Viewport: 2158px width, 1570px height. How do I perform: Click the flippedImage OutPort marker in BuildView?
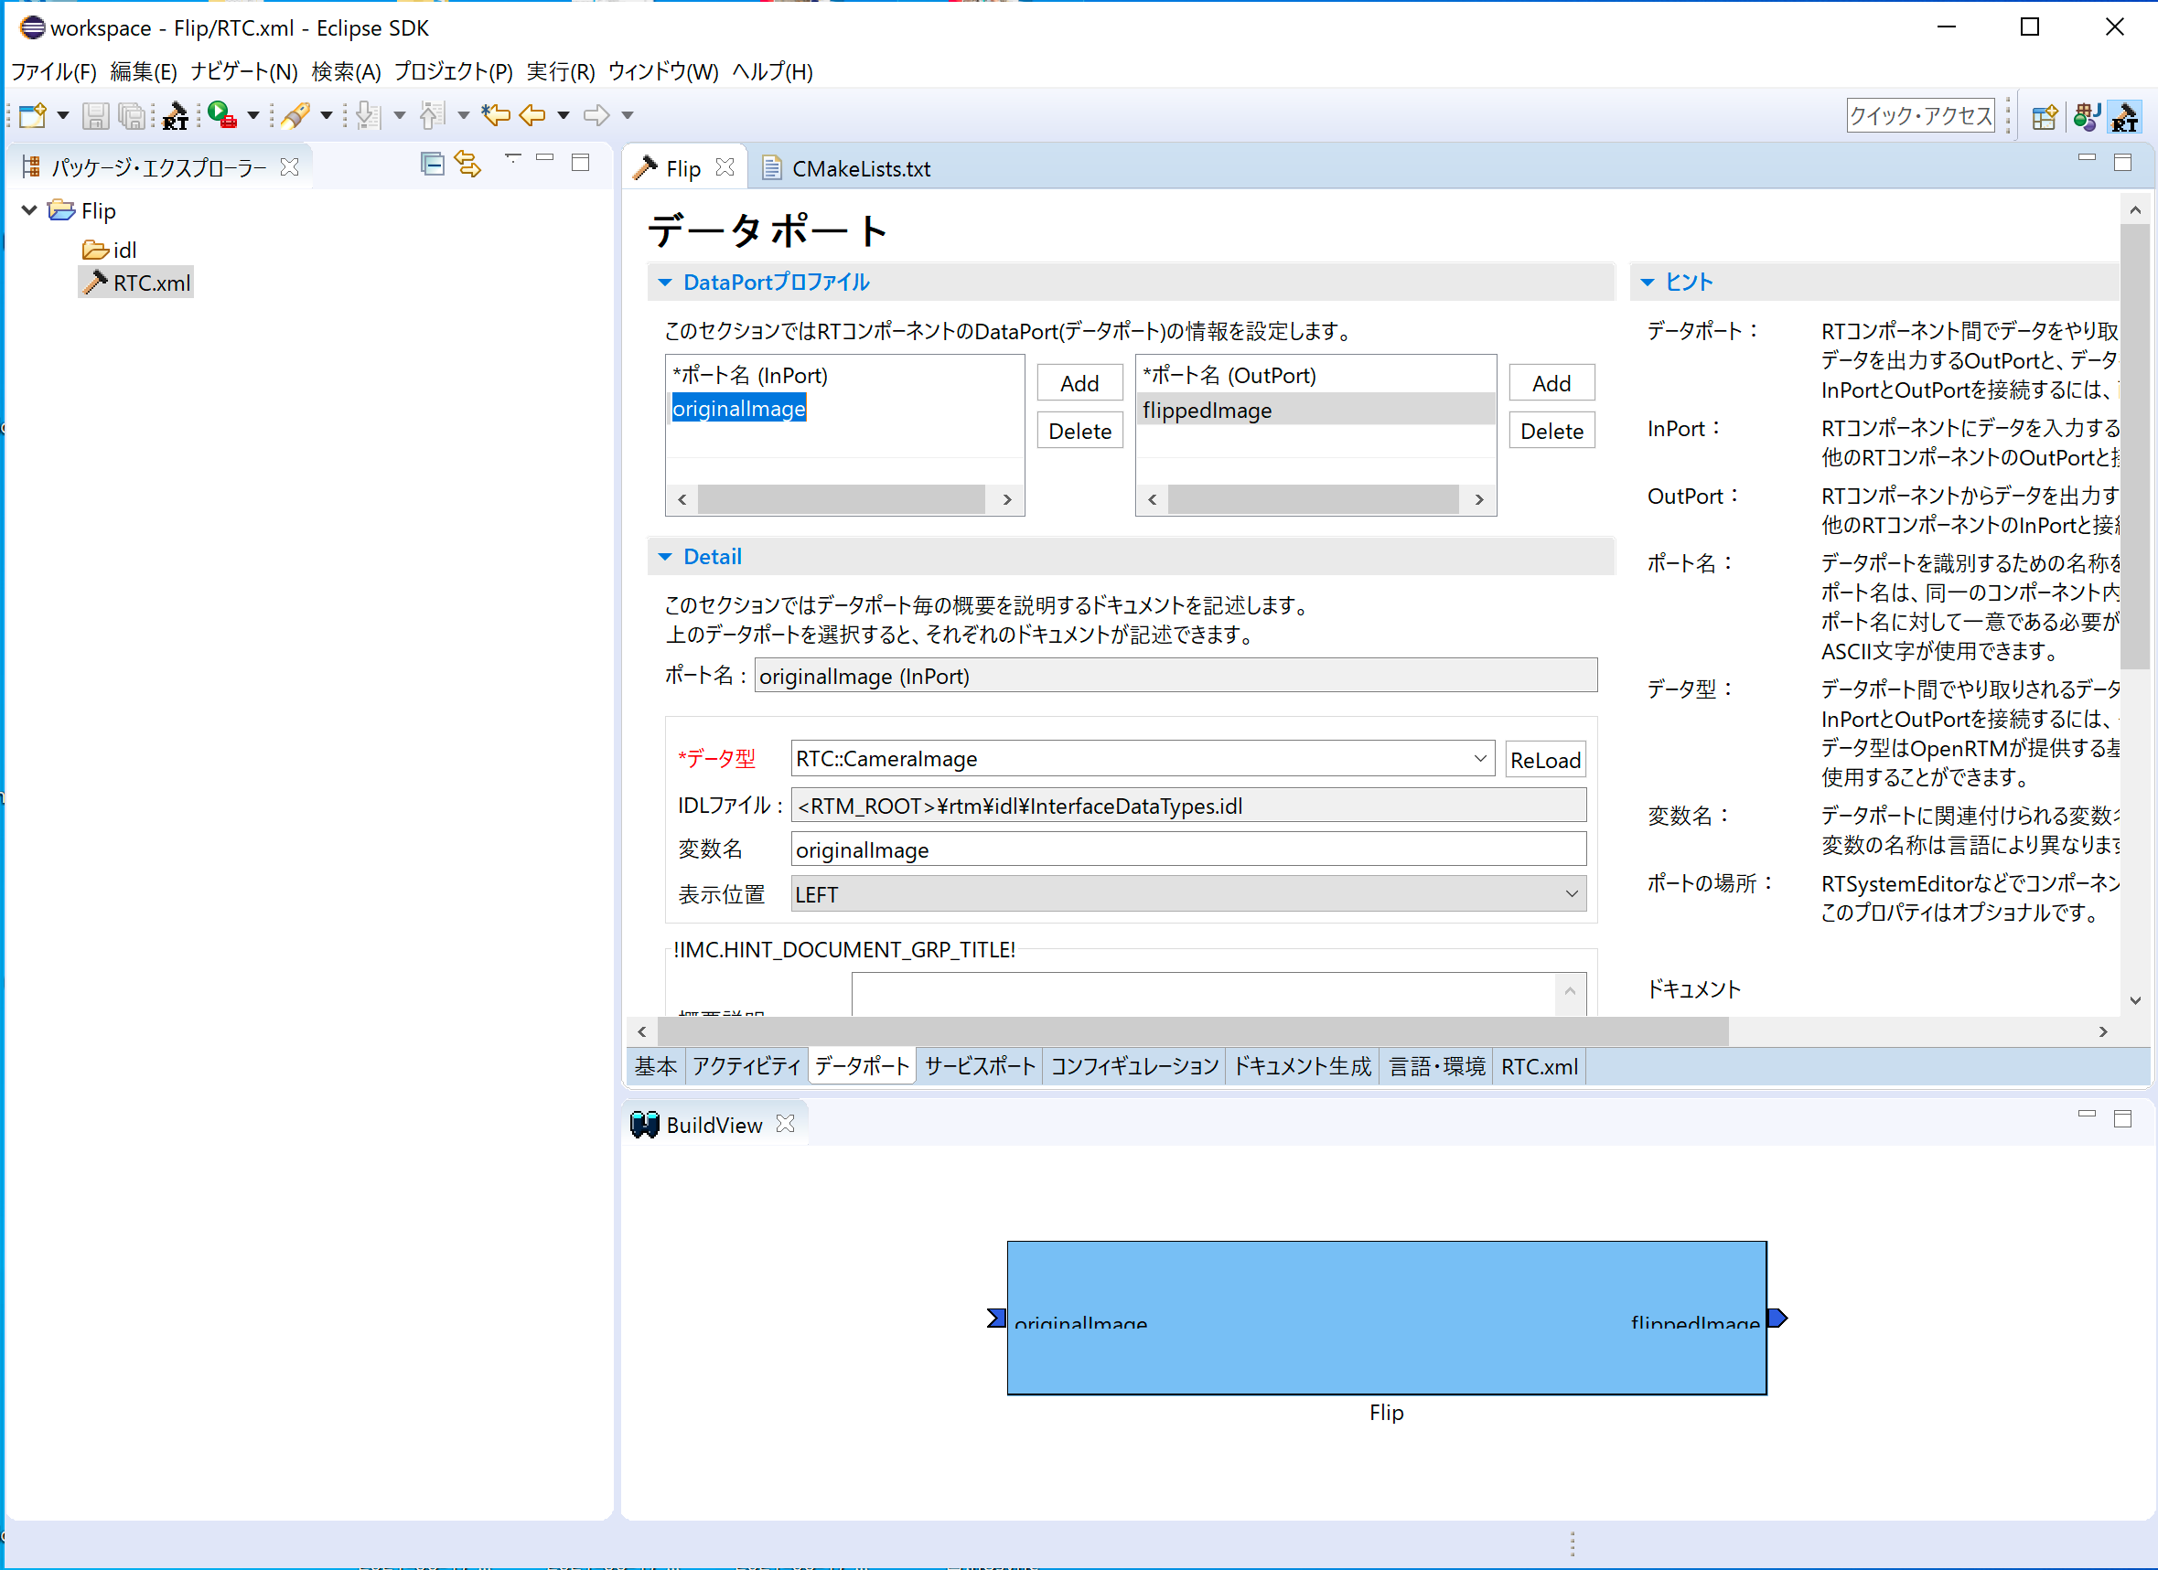[x=1777, y=1318]
